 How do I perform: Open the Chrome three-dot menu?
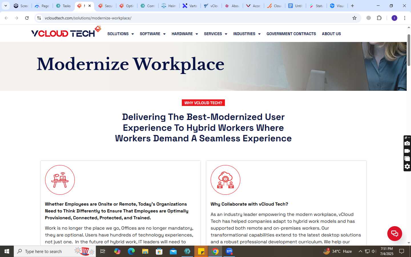[x=405, y=18]
